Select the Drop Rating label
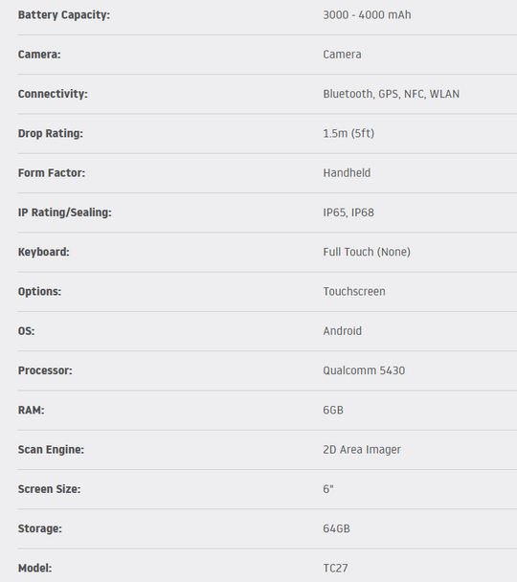Screen dimensions: 517x582 [51, 133]
